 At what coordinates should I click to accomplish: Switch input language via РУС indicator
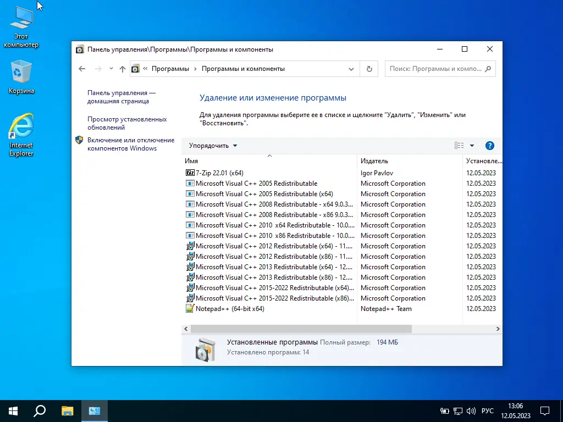pos(488,411)
